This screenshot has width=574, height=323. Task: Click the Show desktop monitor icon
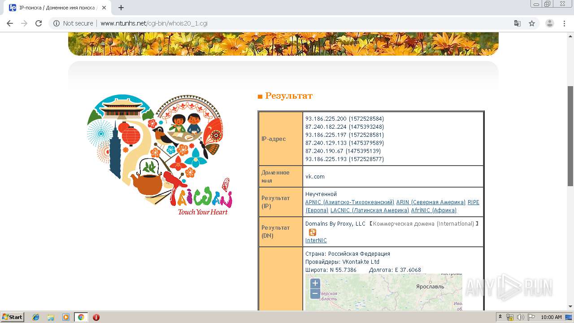(x=569, y=317)
